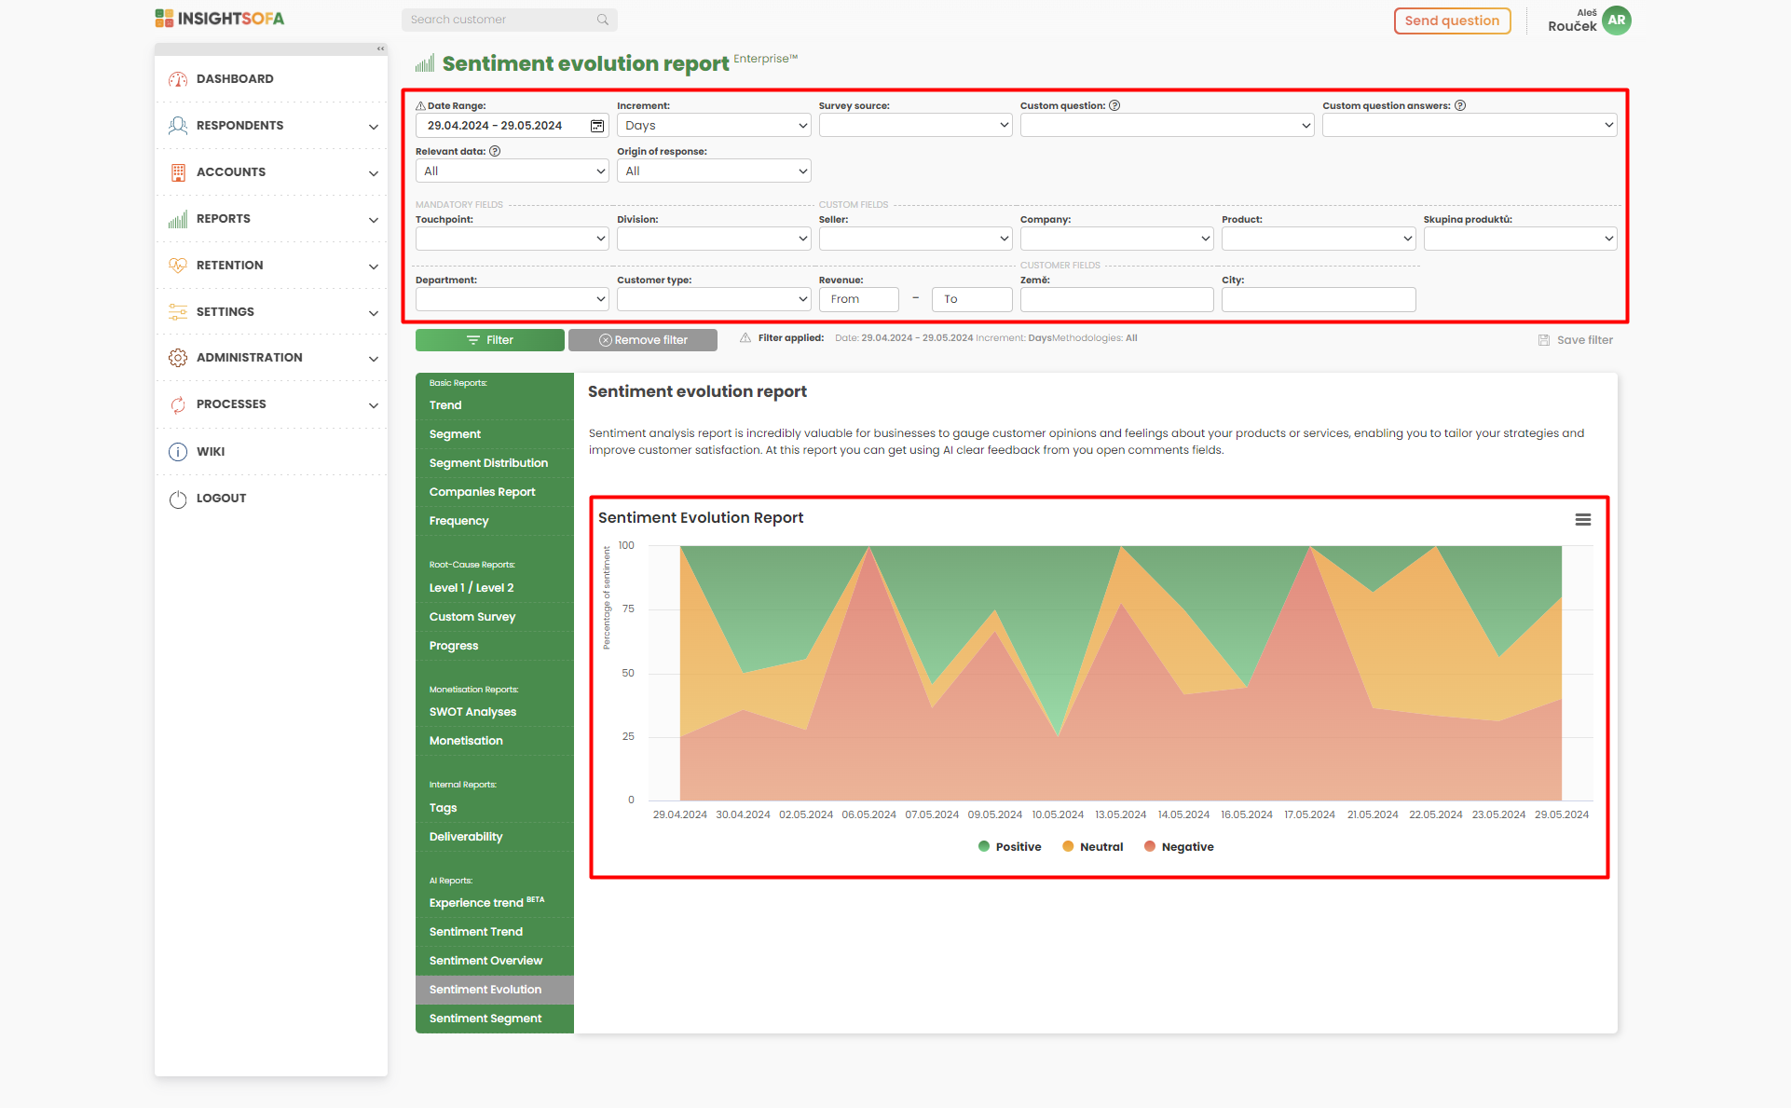Click the Wiki info icon
The height and width of the screenshot is (1108, 1791).
click(x=178, y=452)
